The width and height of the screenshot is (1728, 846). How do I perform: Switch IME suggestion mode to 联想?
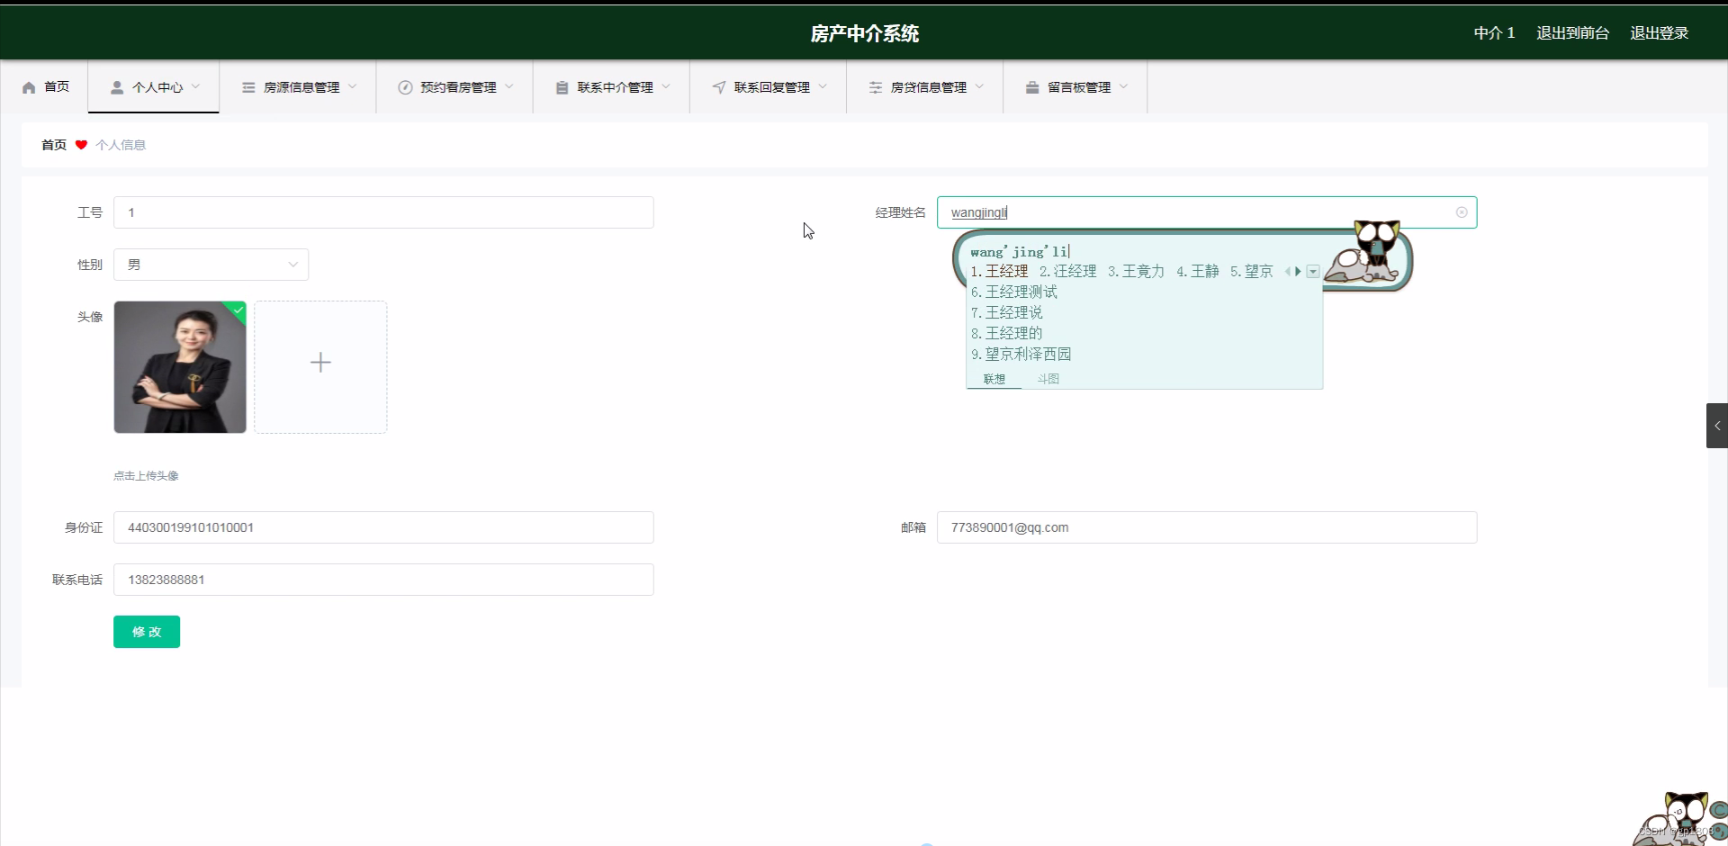click(994, 379)
